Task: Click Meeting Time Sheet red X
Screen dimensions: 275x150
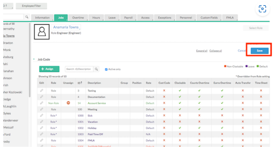Action: tap(261, 109)
